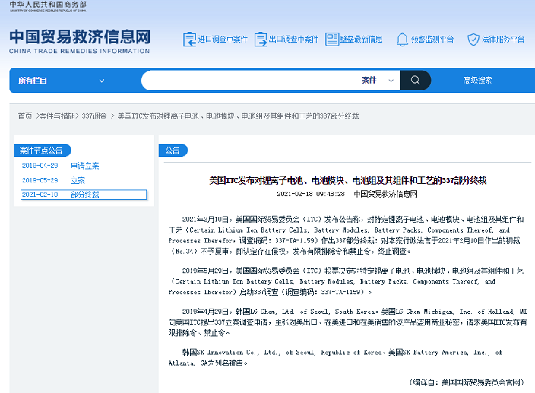Open the 案件 search type dropdown
The width and height of the screenshot is (535, 393).
coord(378,80)
